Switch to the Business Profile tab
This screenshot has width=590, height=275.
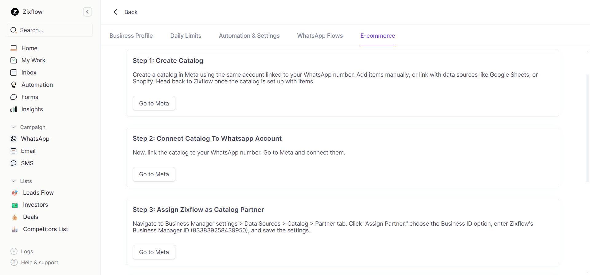(x=131, y=36)
